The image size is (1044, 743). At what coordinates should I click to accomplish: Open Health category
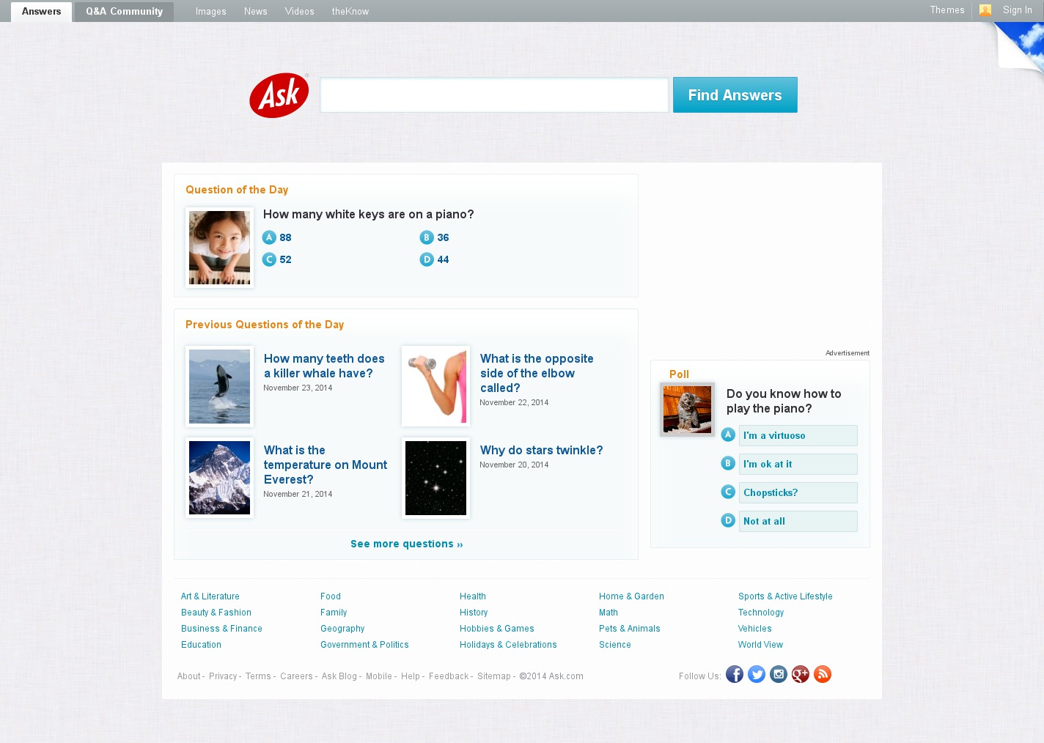click(473, 596)
